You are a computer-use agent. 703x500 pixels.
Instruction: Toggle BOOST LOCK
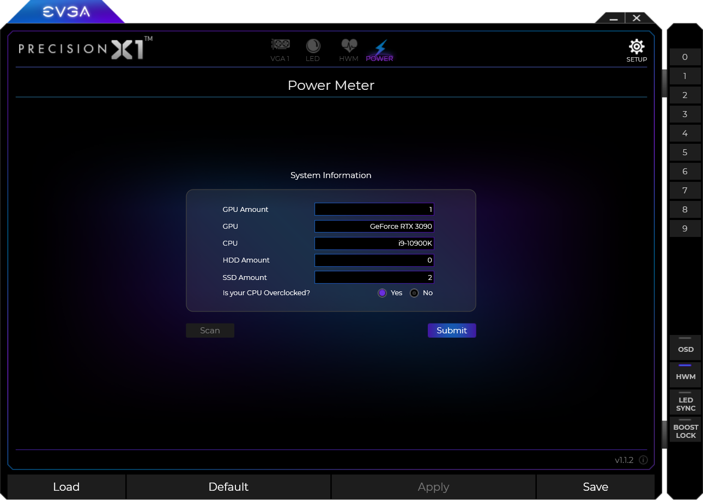[x=686, y=429]
